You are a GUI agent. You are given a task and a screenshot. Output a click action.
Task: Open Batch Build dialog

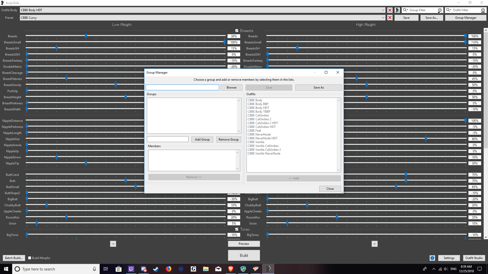coord(14,258)
